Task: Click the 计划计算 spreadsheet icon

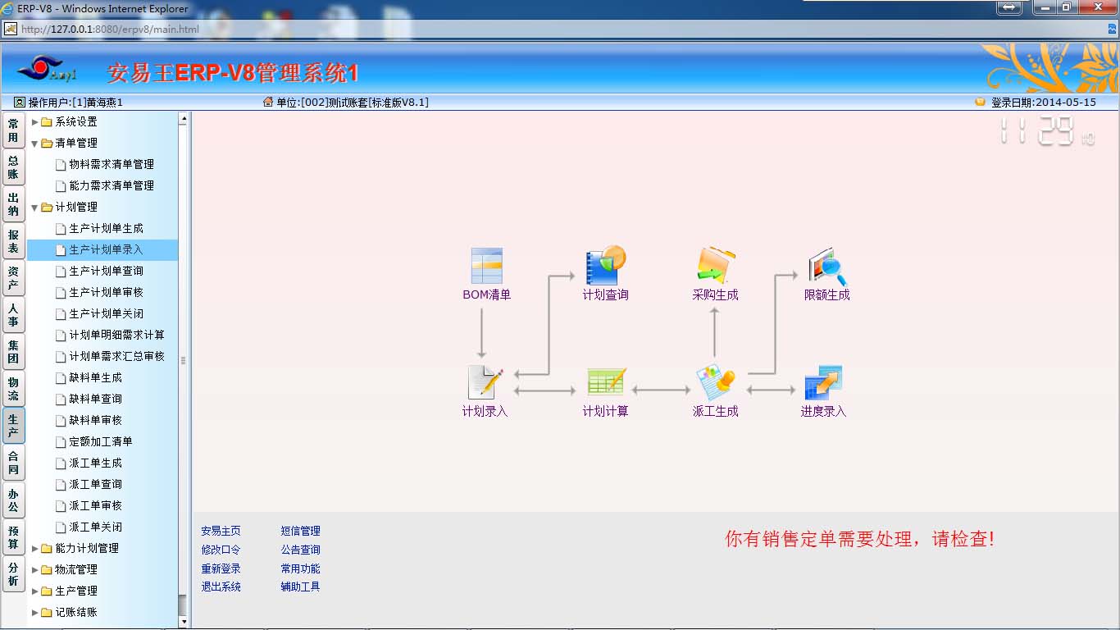Action: (605, 383)
